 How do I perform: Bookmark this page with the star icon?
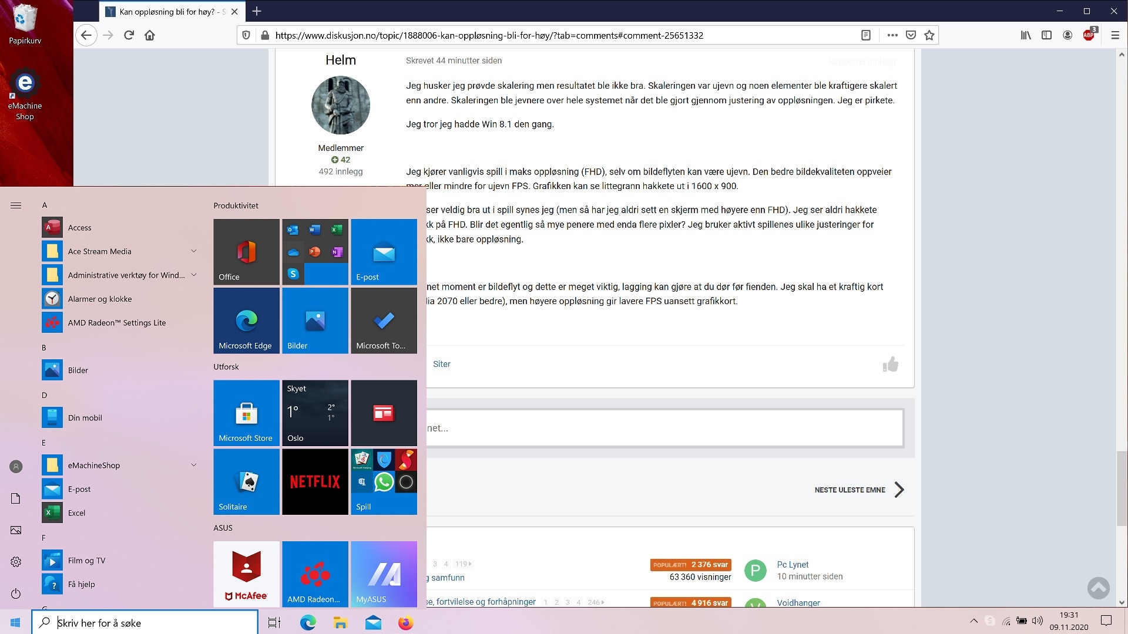tap(929, 35)
